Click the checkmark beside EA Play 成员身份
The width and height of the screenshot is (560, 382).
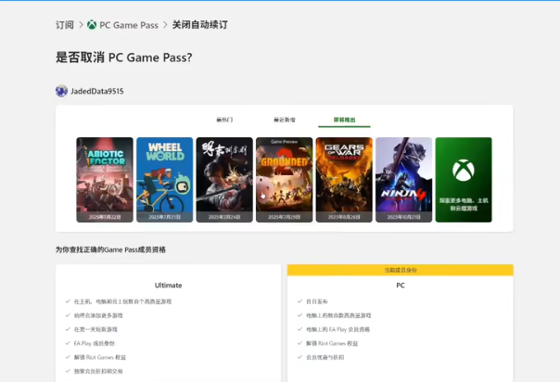click(68, 343)
